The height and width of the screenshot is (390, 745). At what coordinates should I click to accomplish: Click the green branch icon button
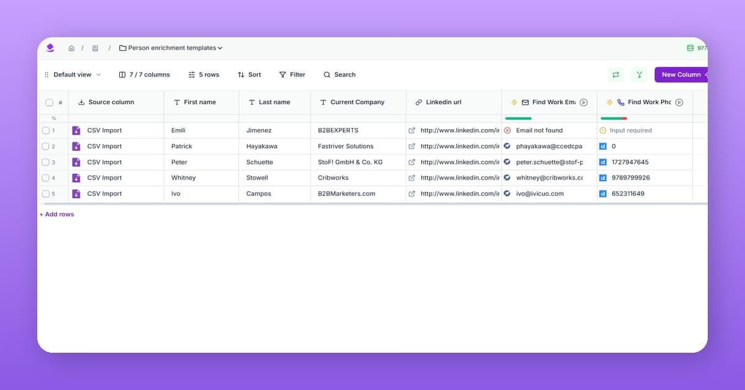[639, 75]
